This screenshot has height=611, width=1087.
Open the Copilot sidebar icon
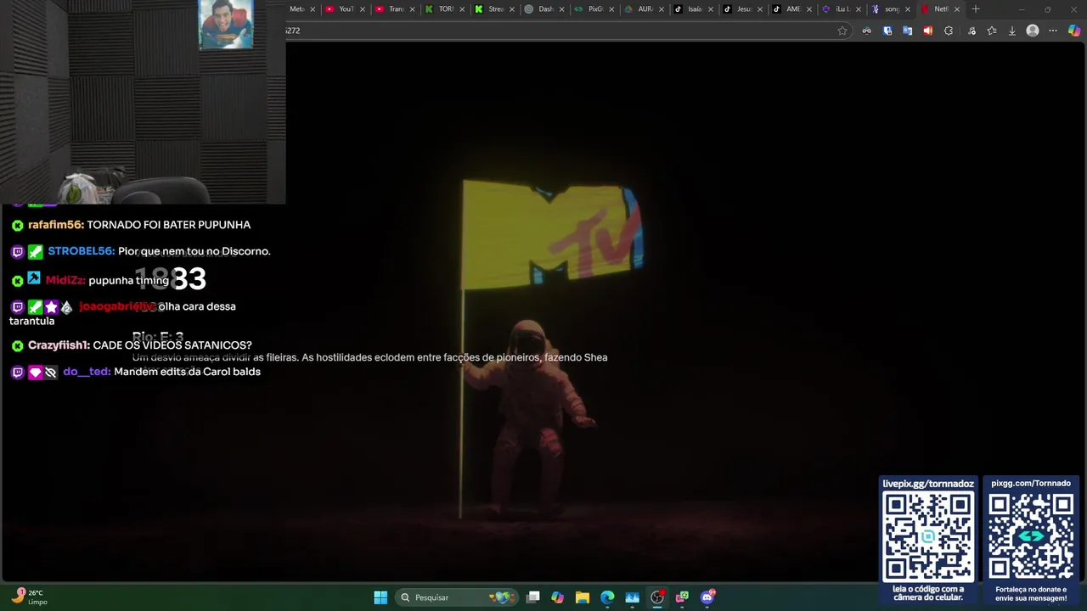point(1075,31)
